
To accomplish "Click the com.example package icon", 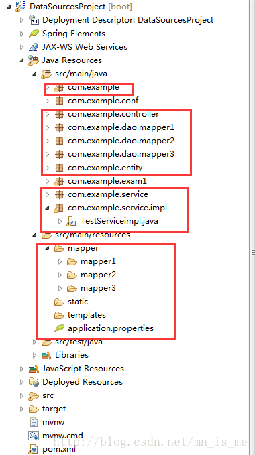I will 59,87.
